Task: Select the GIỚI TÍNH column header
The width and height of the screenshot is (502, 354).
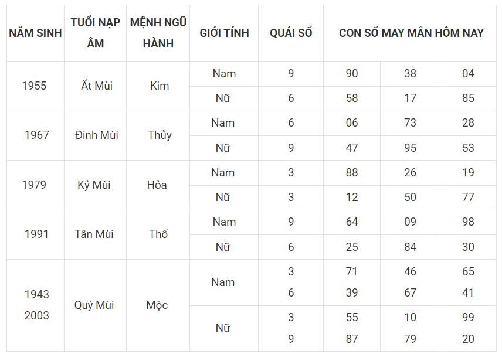Action: point(224,33)
